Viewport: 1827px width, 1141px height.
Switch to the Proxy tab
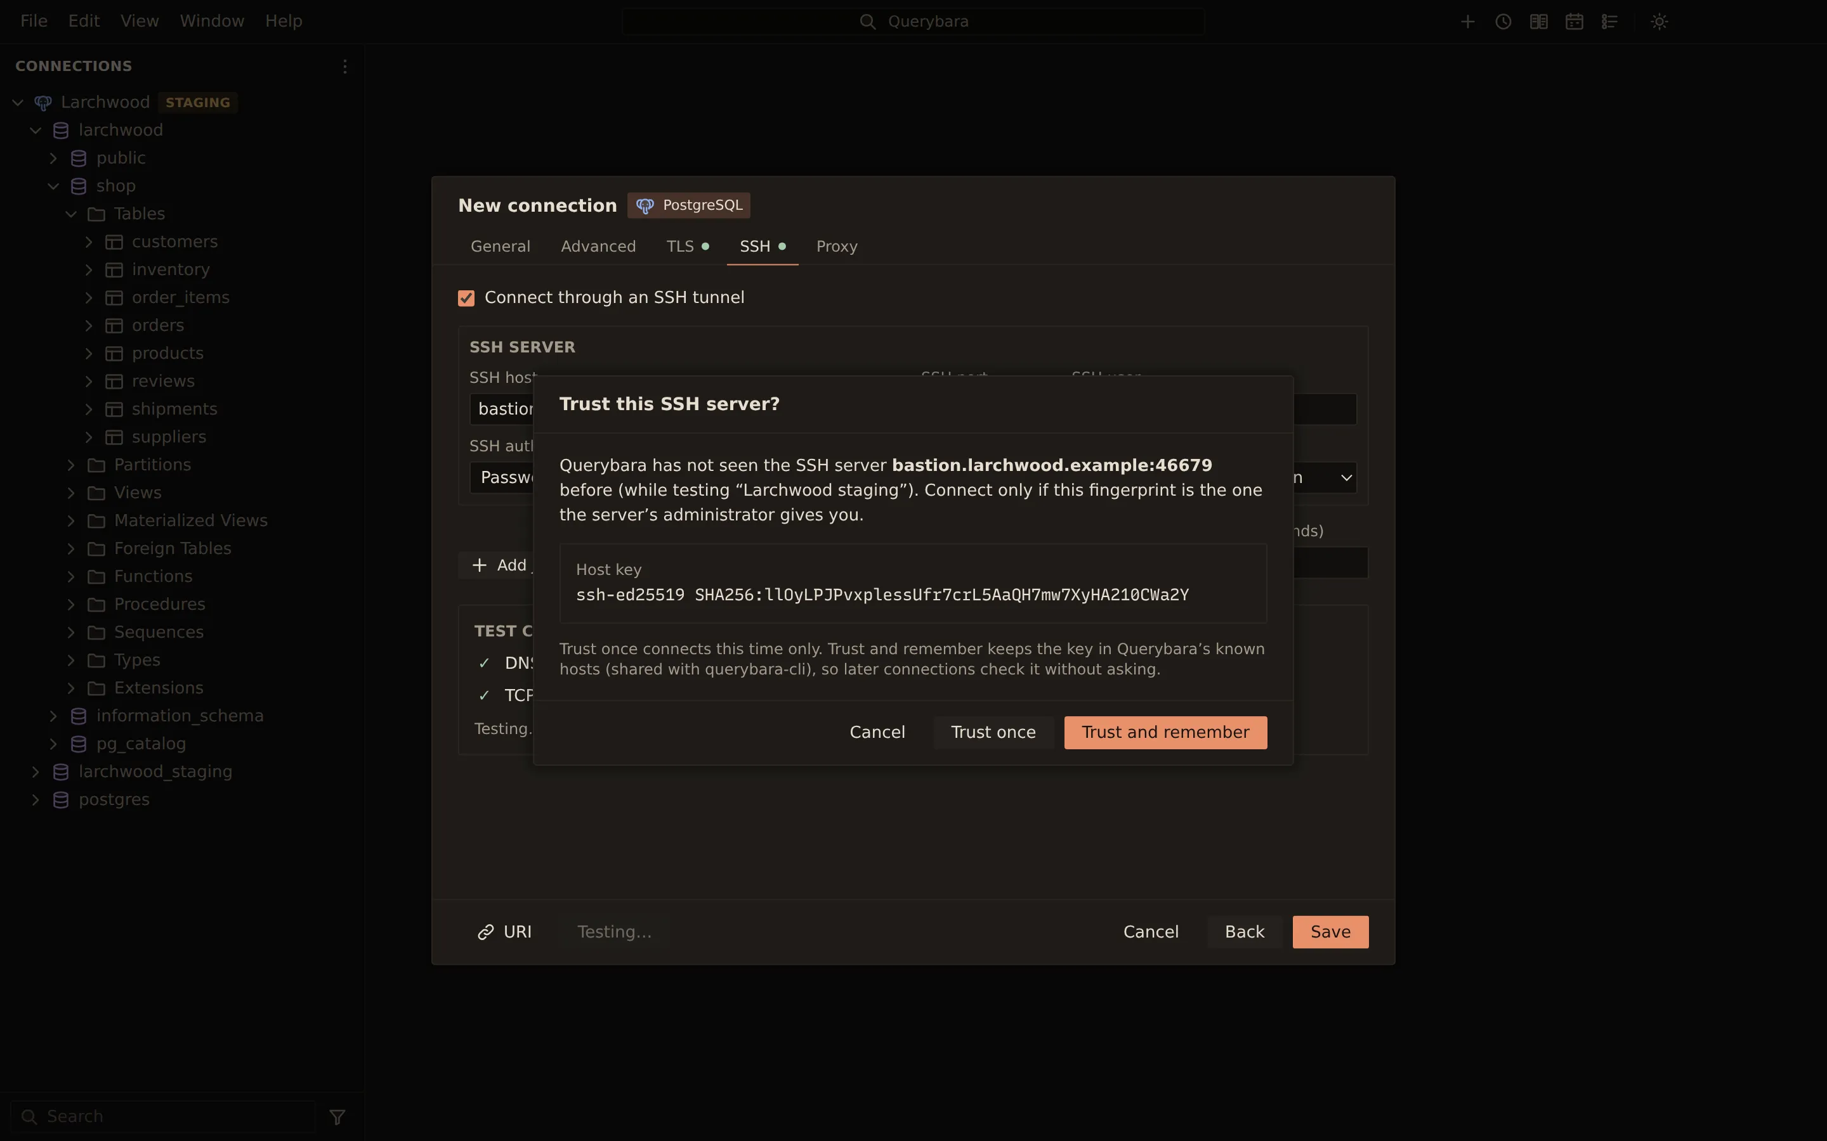point(837,247)
